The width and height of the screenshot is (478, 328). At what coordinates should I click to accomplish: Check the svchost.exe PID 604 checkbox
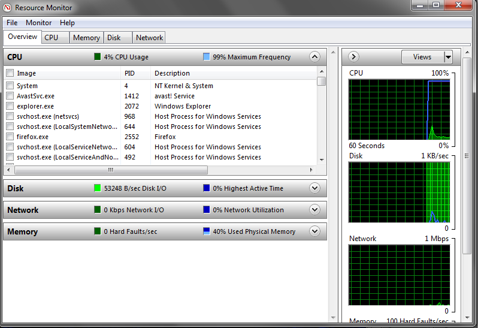pos(10,147)
